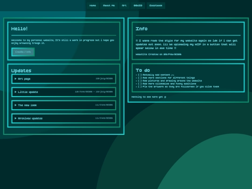Click the 'Website Created on' line
Viewport: 252px width, 189px height.
pos(159,54)
